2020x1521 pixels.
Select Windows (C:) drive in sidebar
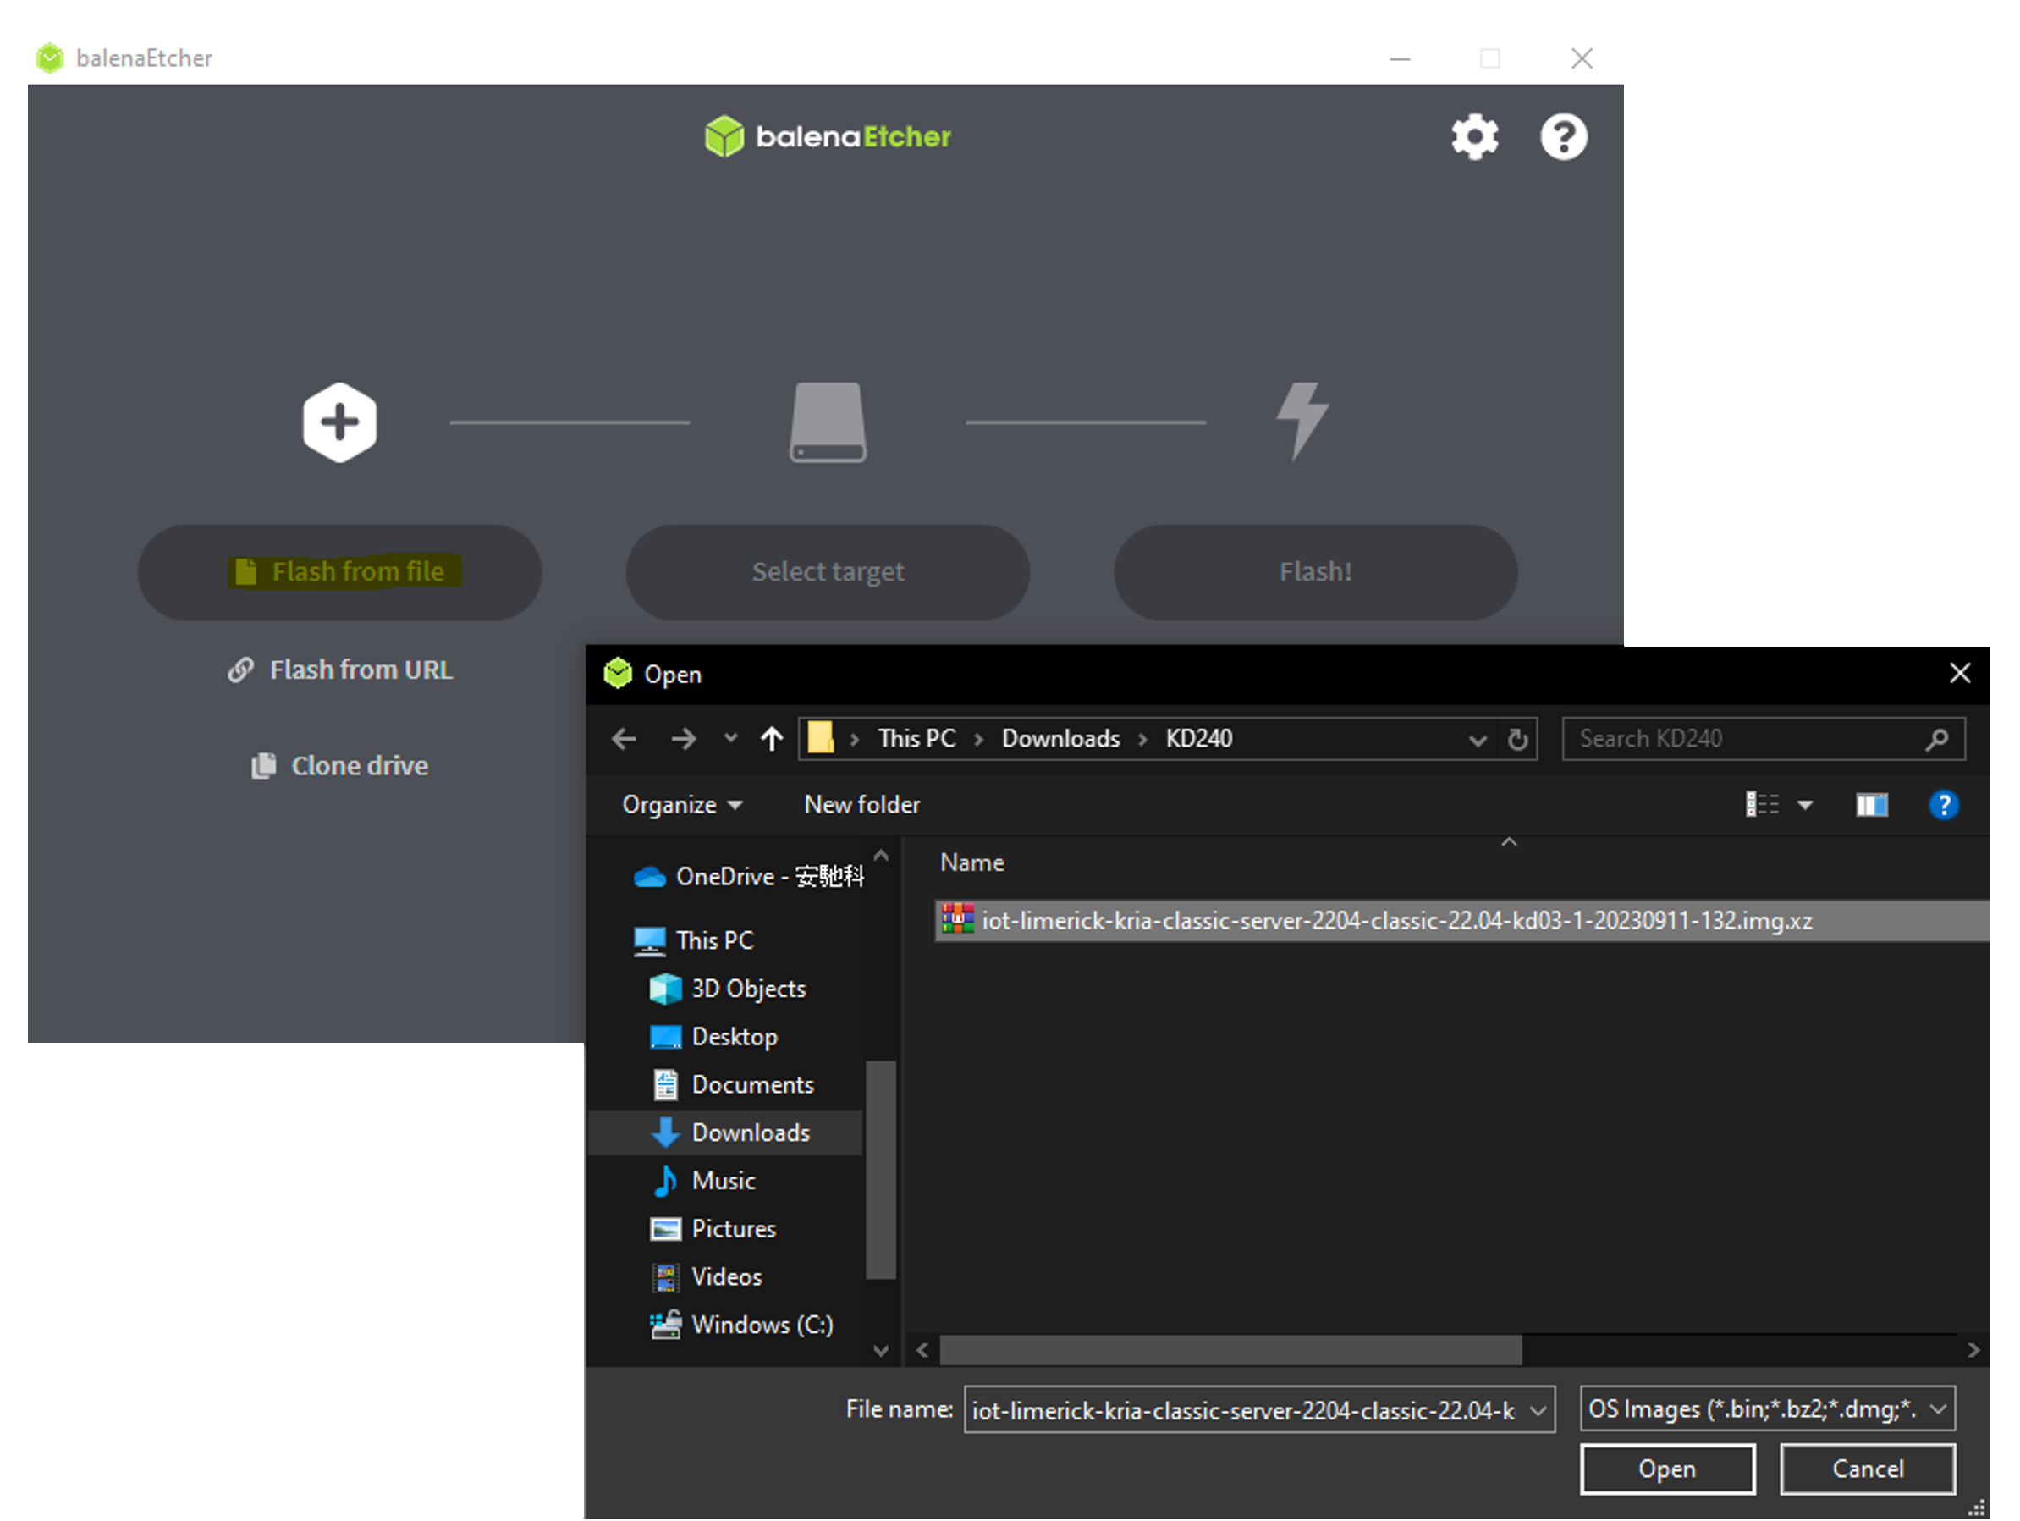762,1325
